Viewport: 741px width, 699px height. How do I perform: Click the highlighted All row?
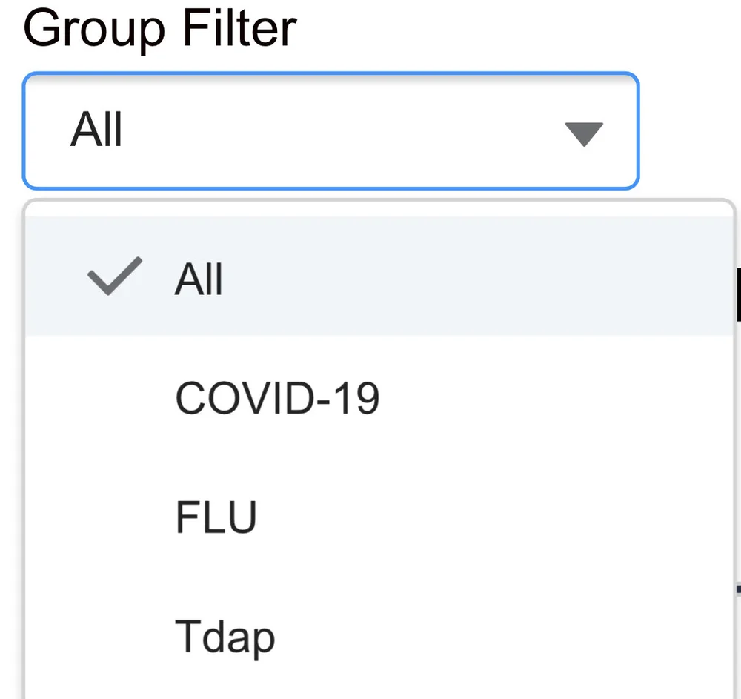[379, 276]
